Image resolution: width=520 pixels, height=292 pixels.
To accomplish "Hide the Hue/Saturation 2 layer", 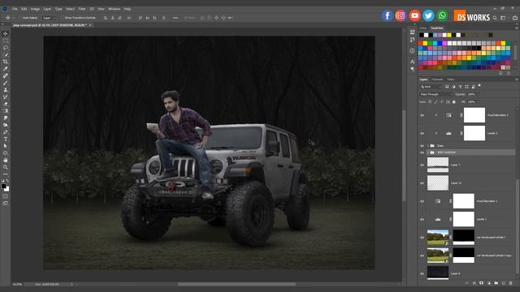I will [x=422, y=115].
